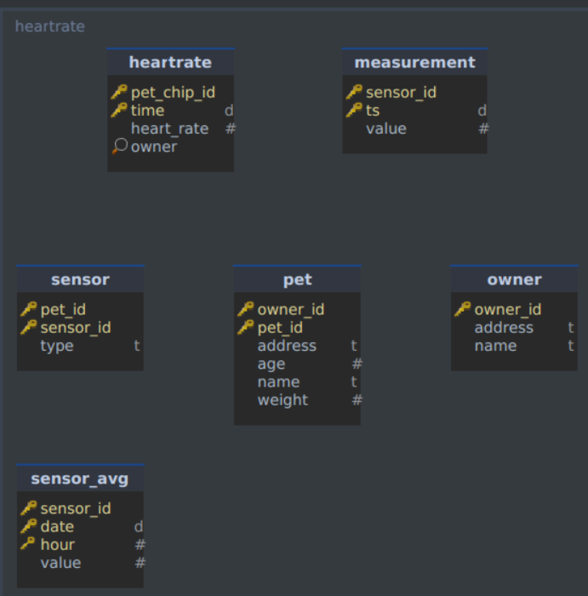The image size is (588, 596).
Task: Click the heartrate schema label
Action: (x=49, y=26)
